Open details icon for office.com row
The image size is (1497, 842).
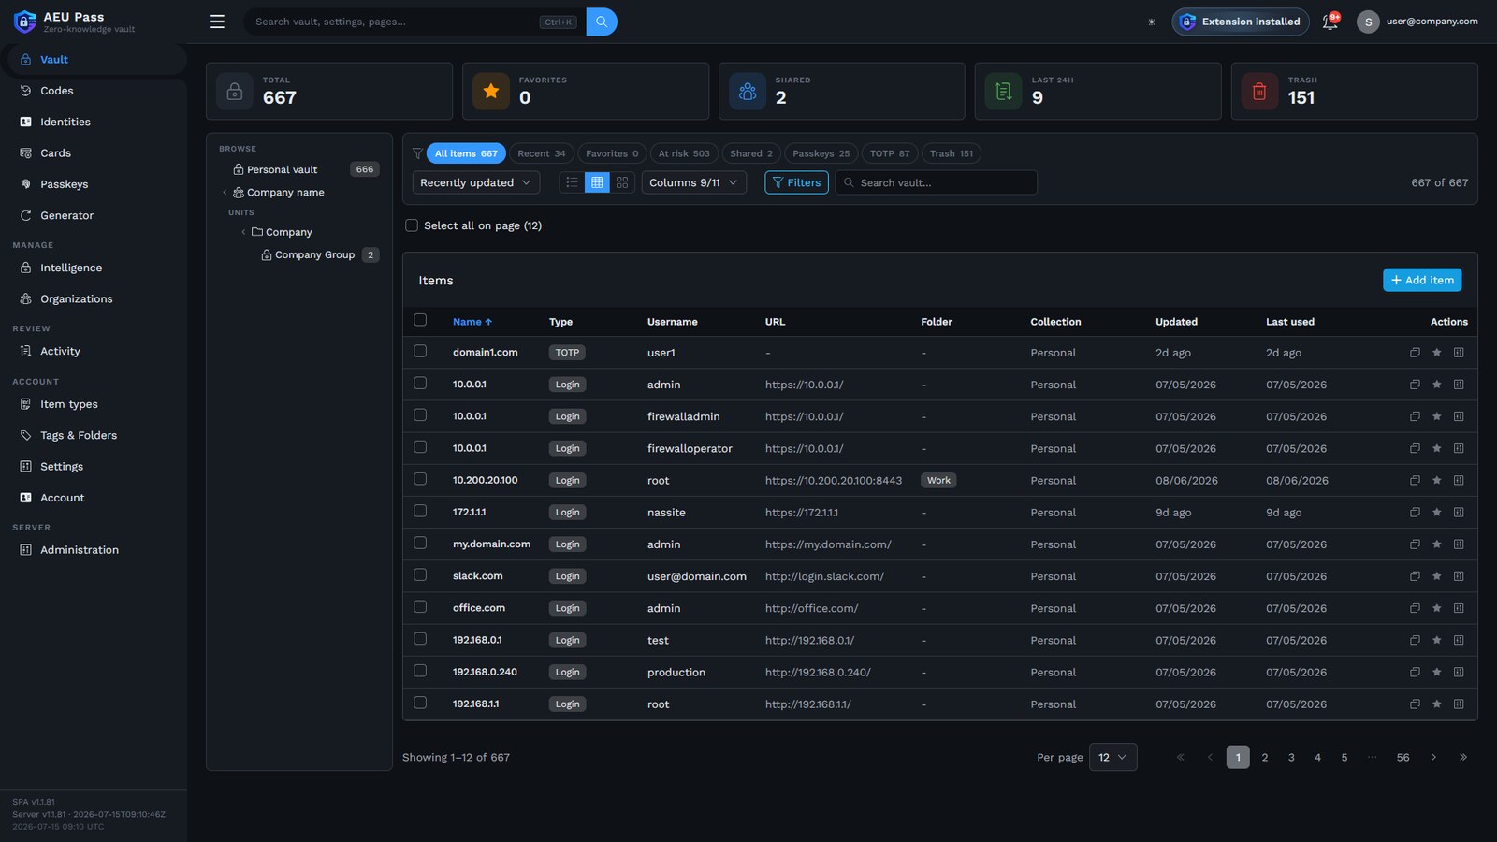coord(1459,608)
